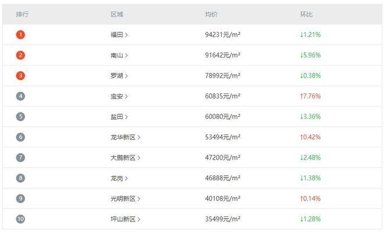Click the ↓0.38% change value

point(310,76)
